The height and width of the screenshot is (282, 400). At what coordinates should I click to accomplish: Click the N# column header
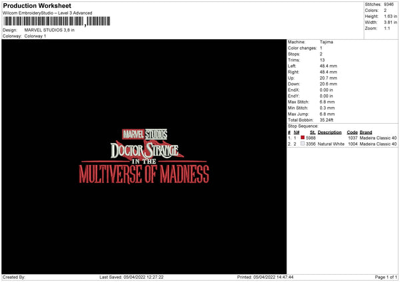click(x=297, y=132)
